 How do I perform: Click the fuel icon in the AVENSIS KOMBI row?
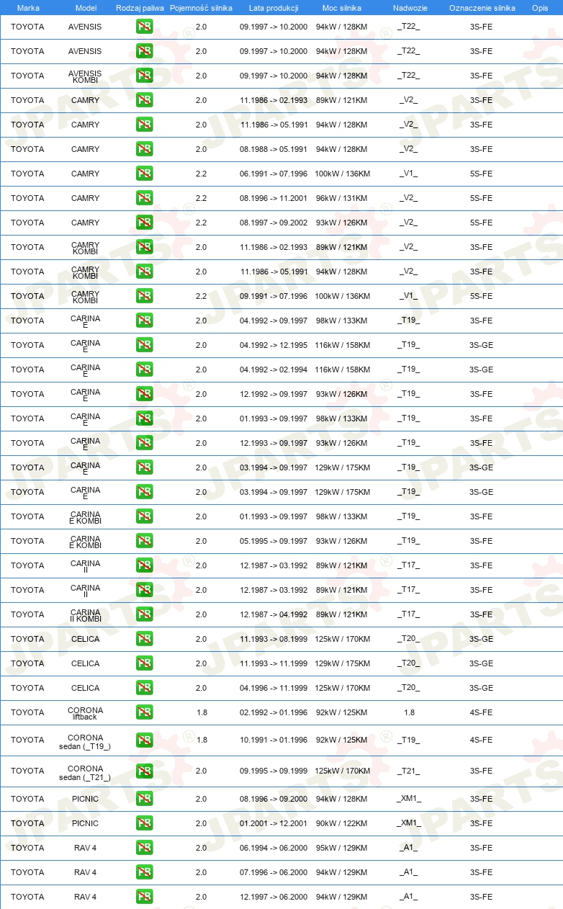[144, 76]
